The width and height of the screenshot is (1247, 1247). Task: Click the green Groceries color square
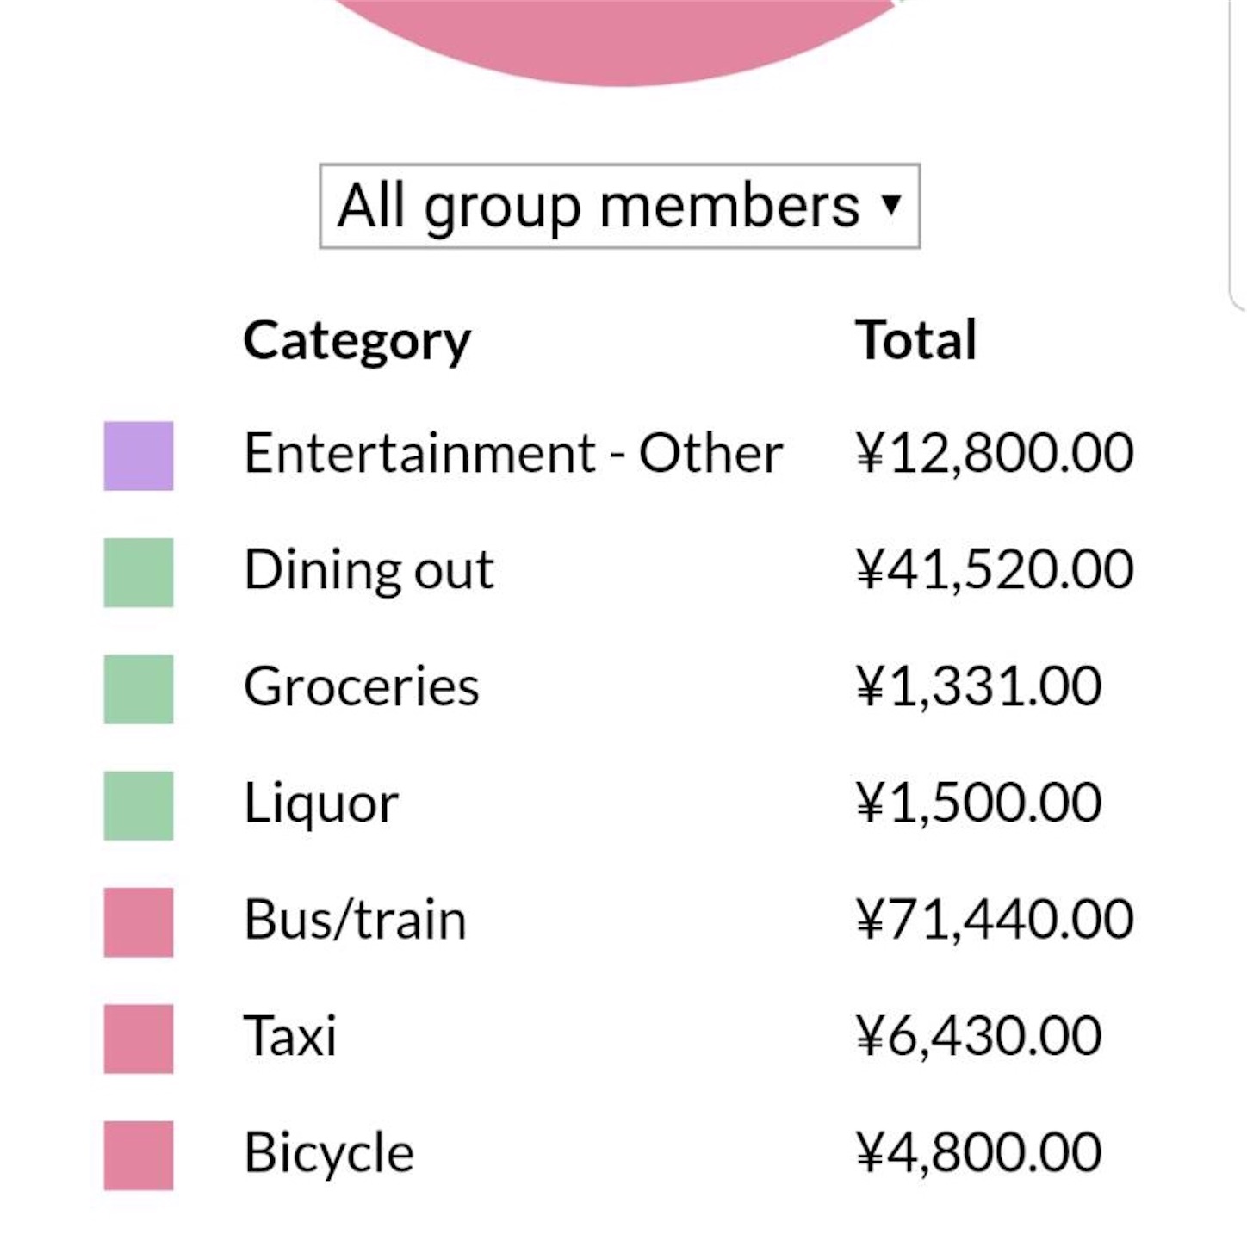[139, 689]
